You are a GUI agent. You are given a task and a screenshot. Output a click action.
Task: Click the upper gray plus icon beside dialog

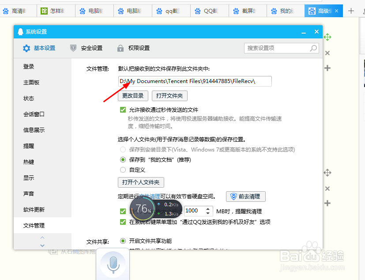[327, 68]
